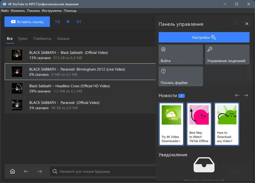This screenshot has height=183, width=255.
Task: Click Послать фидбек tile
Action: point(181,76)
